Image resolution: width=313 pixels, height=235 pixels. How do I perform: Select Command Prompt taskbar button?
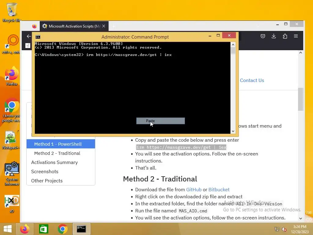click(81, 229)
